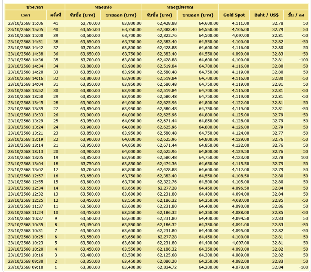Select the "ขึ้น / ลง" column header
Image resolution: width=311 pixels, height=272 pixels.
coord(295,15)
